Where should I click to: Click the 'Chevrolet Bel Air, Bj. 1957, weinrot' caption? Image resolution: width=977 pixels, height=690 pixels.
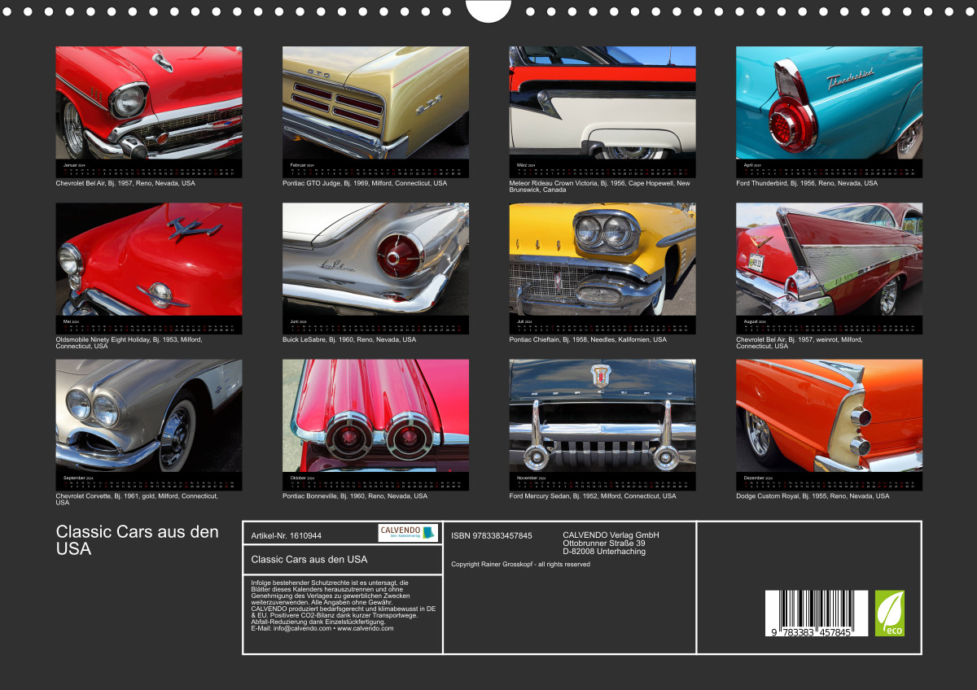(x=799, y=343)
